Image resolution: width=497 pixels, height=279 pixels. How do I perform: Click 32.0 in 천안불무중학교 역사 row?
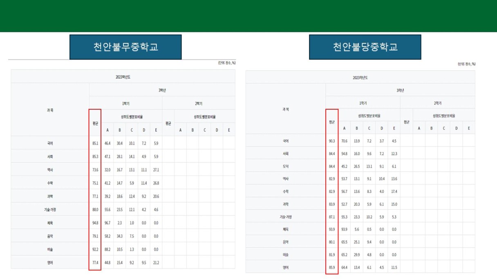pyautogui.click(x=107, y=170)
